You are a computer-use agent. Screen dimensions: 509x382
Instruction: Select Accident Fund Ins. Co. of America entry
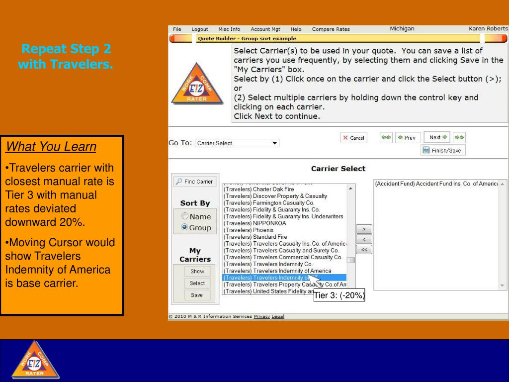(436, 184)
